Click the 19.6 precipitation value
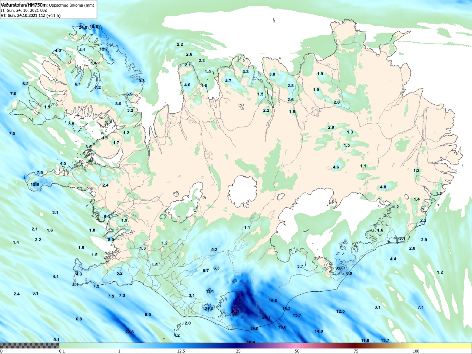 coord(94,27)
